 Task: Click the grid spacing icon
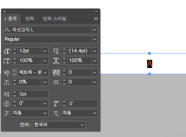56,82
